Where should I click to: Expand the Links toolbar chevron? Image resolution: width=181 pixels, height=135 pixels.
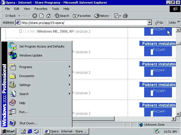(x=178, y=22)
